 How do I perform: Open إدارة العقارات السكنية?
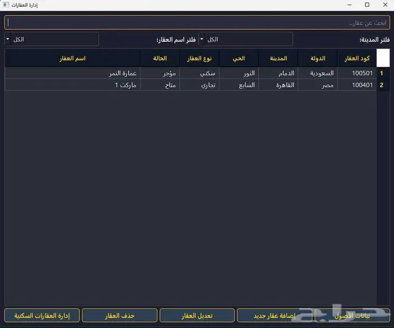tap(42, 315)
